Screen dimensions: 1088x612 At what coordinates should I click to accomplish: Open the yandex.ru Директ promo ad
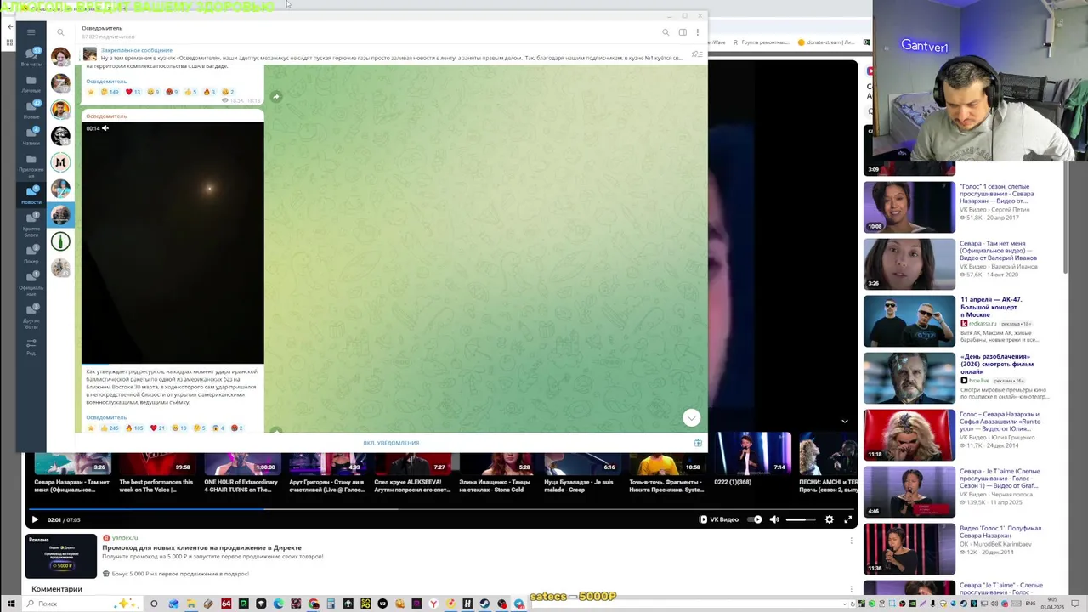coord(201,548)
